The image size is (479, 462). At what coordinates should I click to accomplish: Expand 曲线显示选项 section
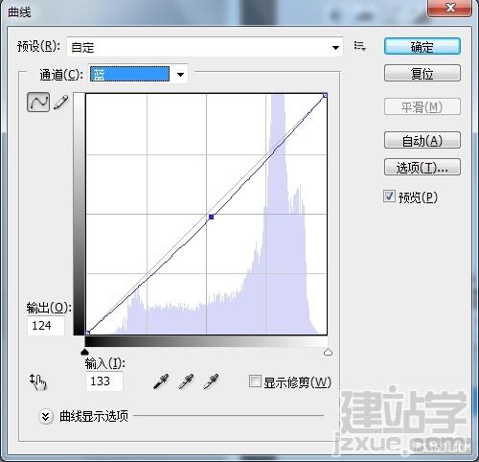pos(46,416)
